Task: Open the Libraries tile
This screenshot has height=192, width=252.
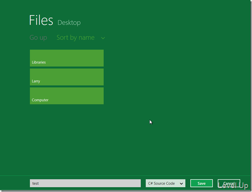Action: click(67, 58)
